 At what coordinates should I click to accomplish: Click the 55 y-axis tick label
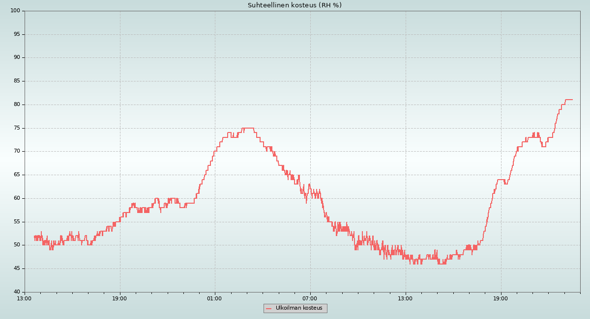click(17, 222)
